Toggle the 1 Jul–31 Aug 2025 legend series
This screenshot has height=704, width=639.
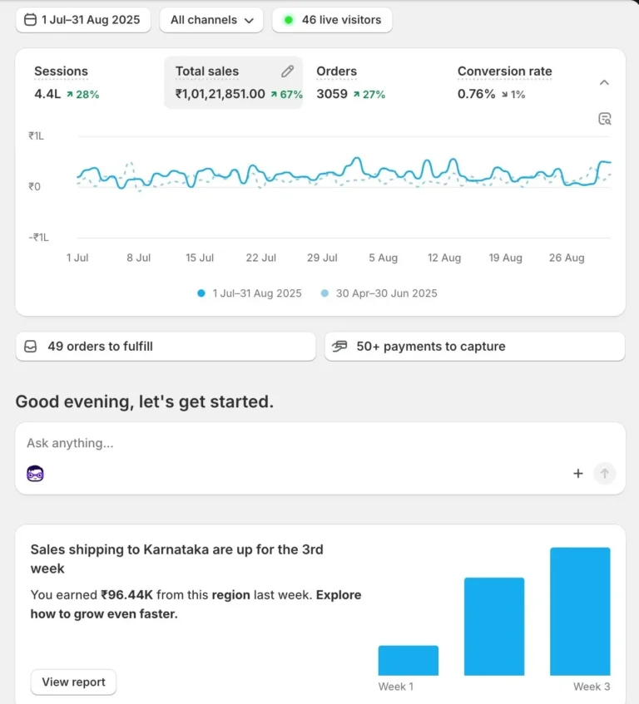coord(250,293)
